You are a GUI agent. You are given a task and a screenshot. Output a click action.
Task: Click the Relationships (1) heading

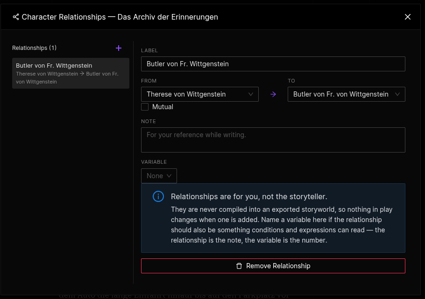click(35, 48)
